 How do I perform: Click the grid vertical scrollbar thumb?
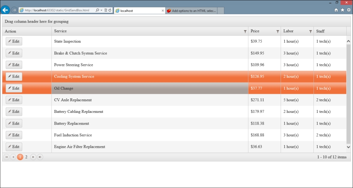click(348, 94)
